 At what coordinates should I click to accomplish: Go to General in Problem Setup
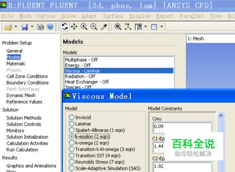click(15, 51)
